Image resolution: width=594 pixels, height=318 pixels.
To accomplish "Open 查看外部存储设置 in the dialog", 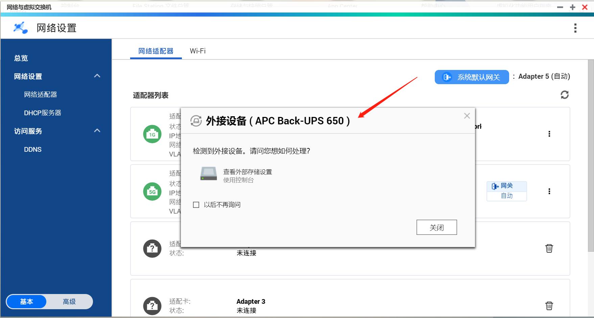I will point(247,172).
